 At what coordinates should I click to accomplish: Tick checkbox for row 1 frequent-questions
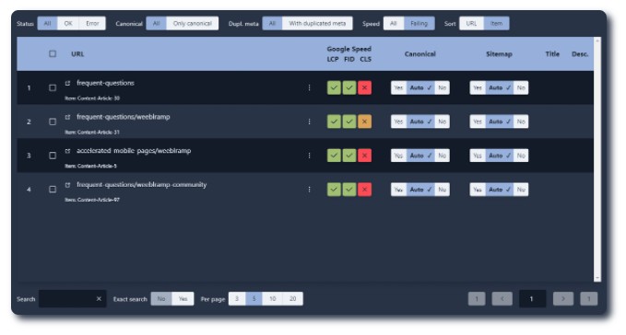pos(53,87)
